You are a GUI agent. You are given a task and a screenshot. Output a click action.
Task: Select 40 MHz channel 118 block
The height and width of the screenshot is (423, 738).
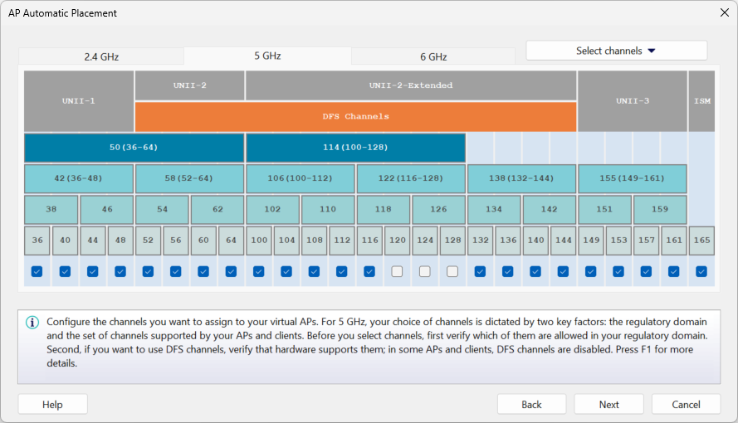point(384,210)
